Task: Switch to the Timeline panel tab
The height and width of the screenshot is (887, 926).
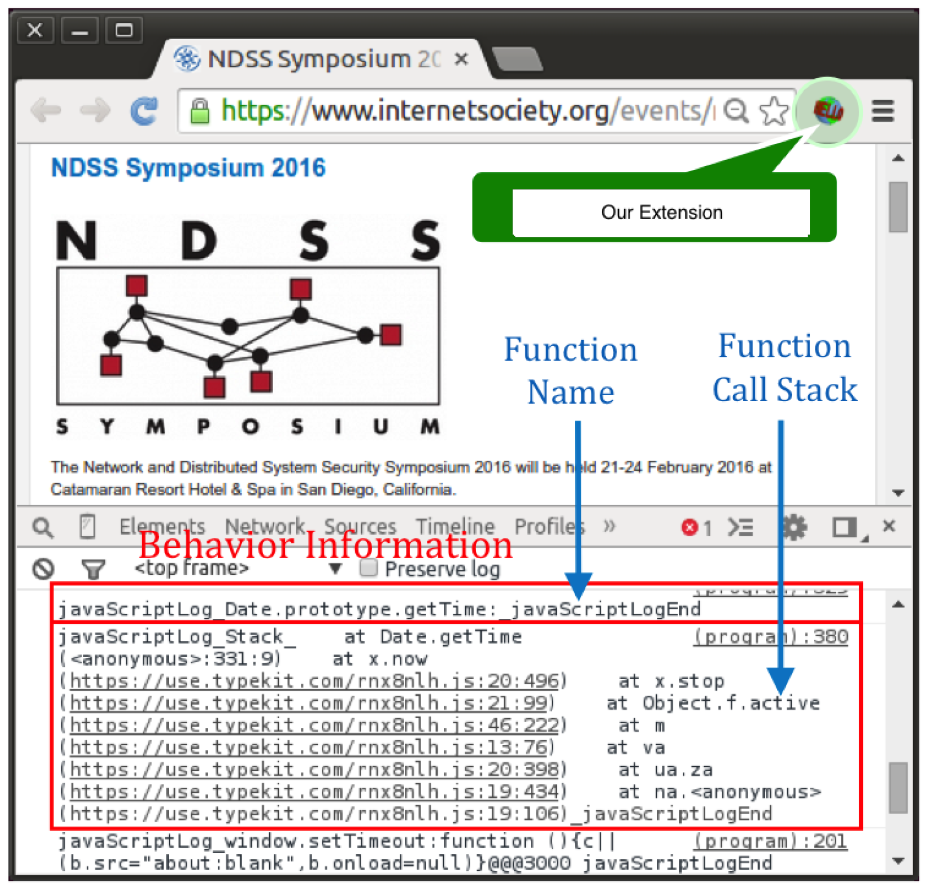Action: point(455,526)
